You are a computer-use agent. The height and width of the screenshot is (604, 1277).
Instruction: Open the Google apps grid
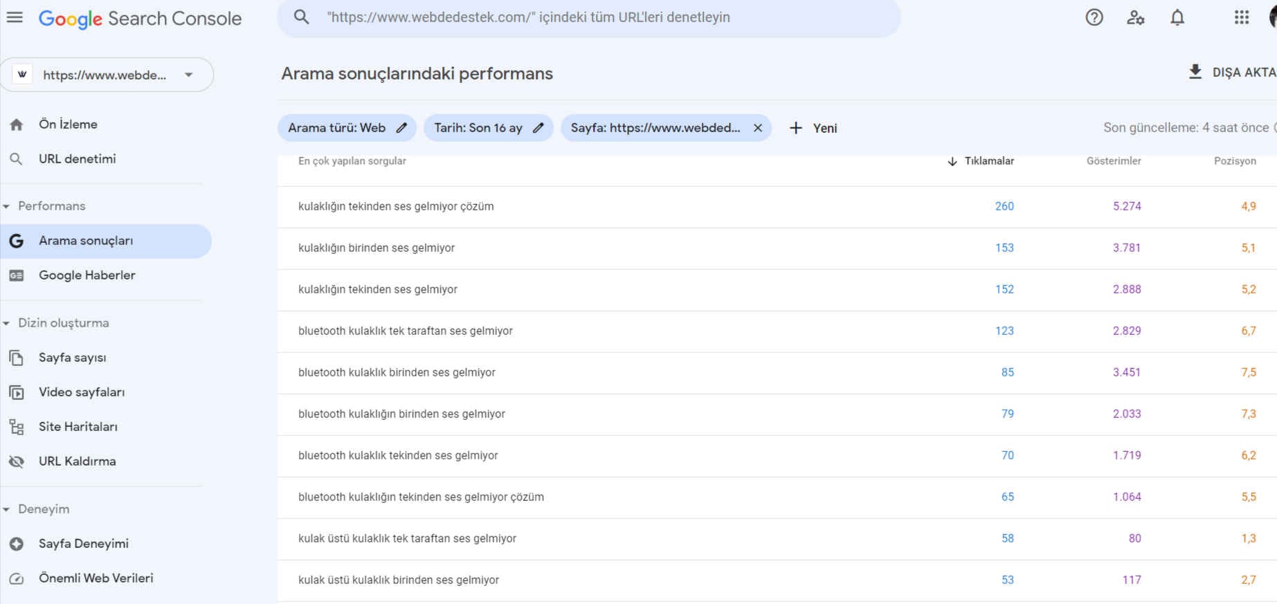point(1242,17)
